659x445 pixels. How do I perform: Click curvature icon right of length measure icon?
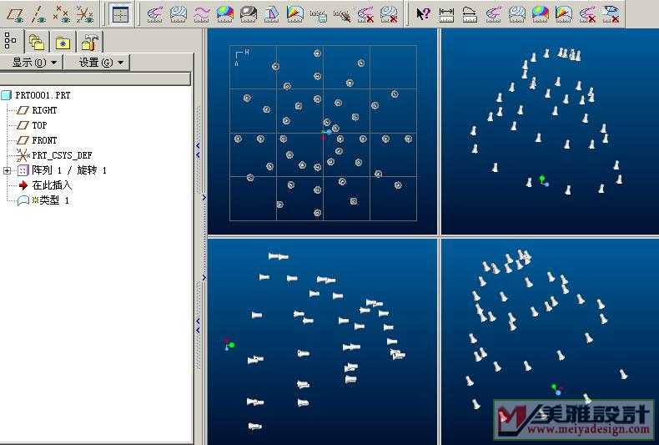point(493,14)
